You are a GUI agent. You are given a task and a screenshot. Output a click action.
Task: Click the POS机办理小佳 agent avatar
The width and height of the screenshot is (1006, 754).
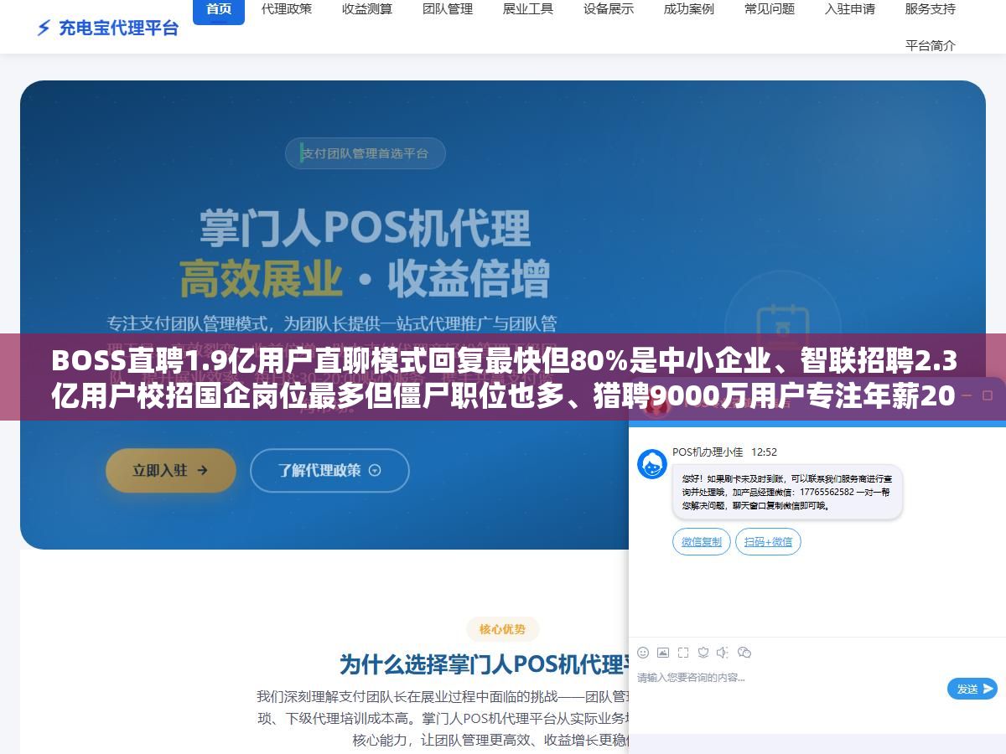click(x=652, y=464)
